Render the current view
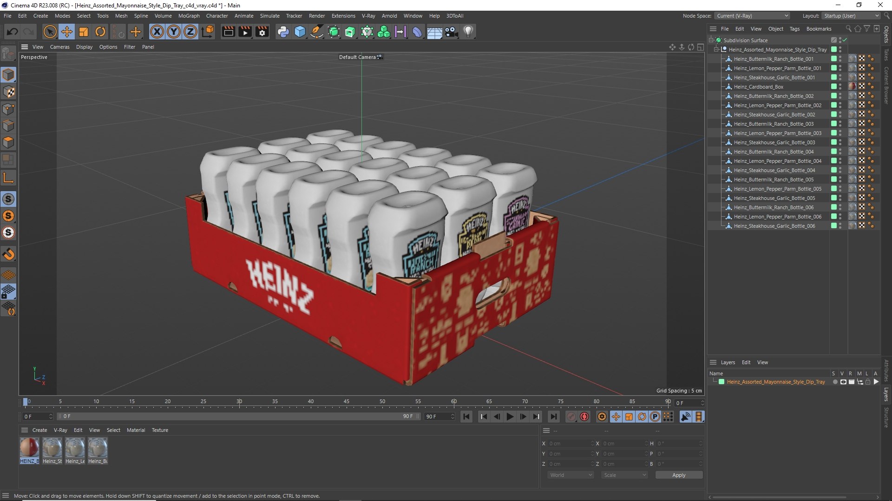The height and width of the screenshot is (501, 892). [228, 32]
